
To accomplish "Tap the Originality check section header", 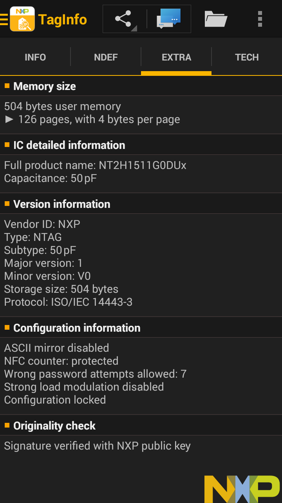I will pyautogui.click(x=54, y=426).
